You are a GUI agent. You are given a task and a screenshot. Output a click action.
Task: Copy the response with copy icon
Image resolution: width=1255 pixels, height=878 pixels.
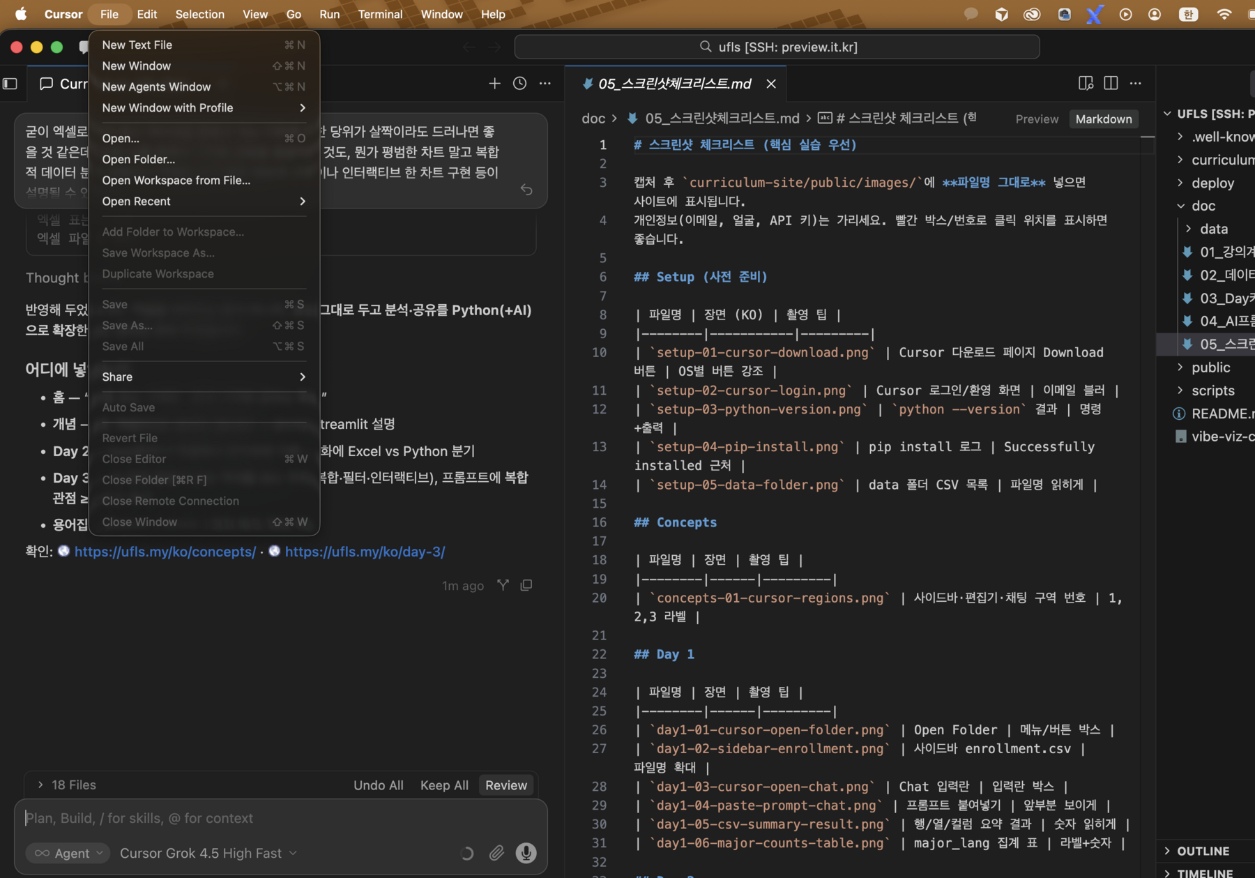click(x=526, y=585)
